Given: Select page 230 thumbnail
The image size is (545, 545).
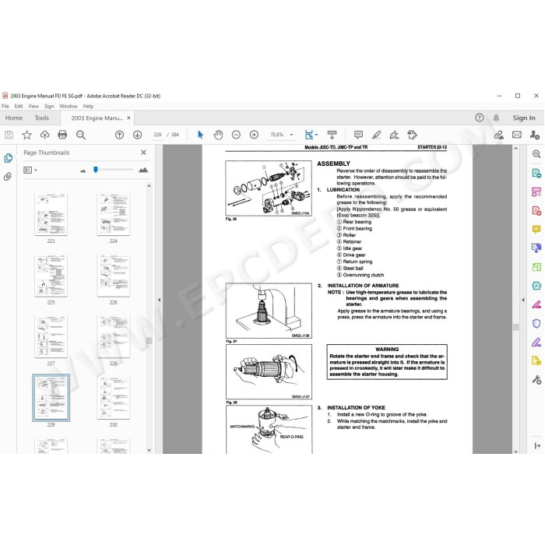Looking at the screenshot, I should pos(114,398).
